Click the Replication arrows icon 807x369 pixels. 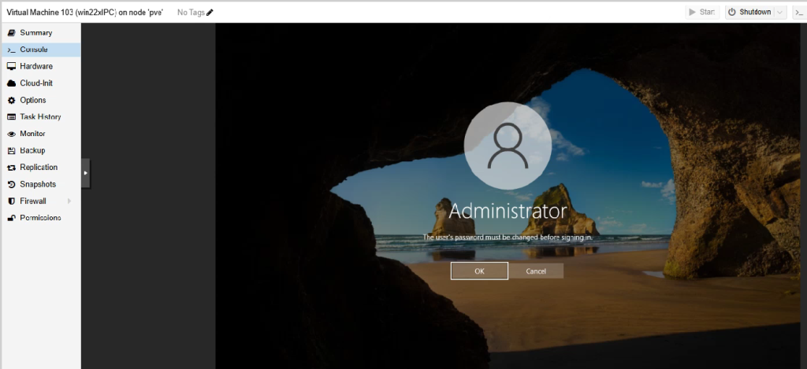(11, 168)
